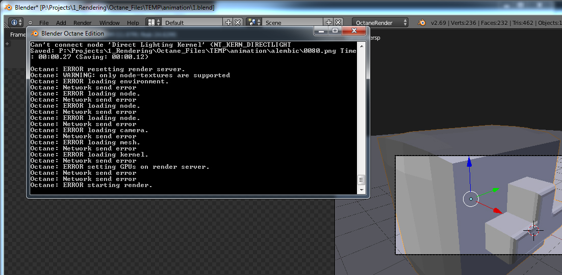The height and width of the screenshot is (275, 562).
Task: Minimize the Blender Octane Edition console
Action: (x=321, y=30)
